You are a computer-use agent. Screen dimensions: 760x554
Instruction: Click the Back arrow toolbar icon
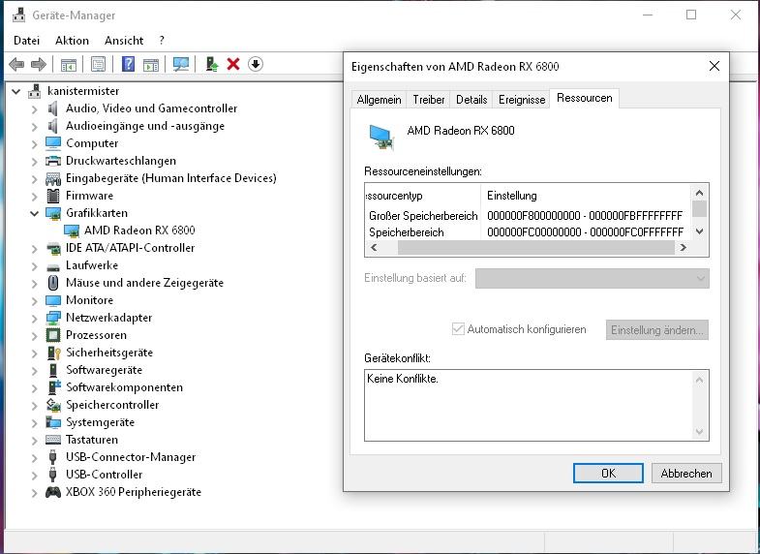pos(17,64)
